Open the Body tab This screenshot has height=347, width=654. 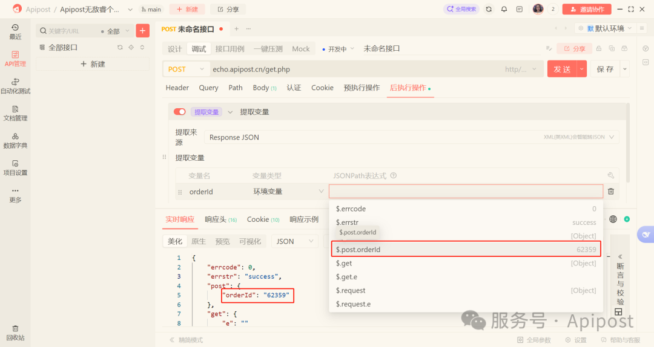[265, 88]
